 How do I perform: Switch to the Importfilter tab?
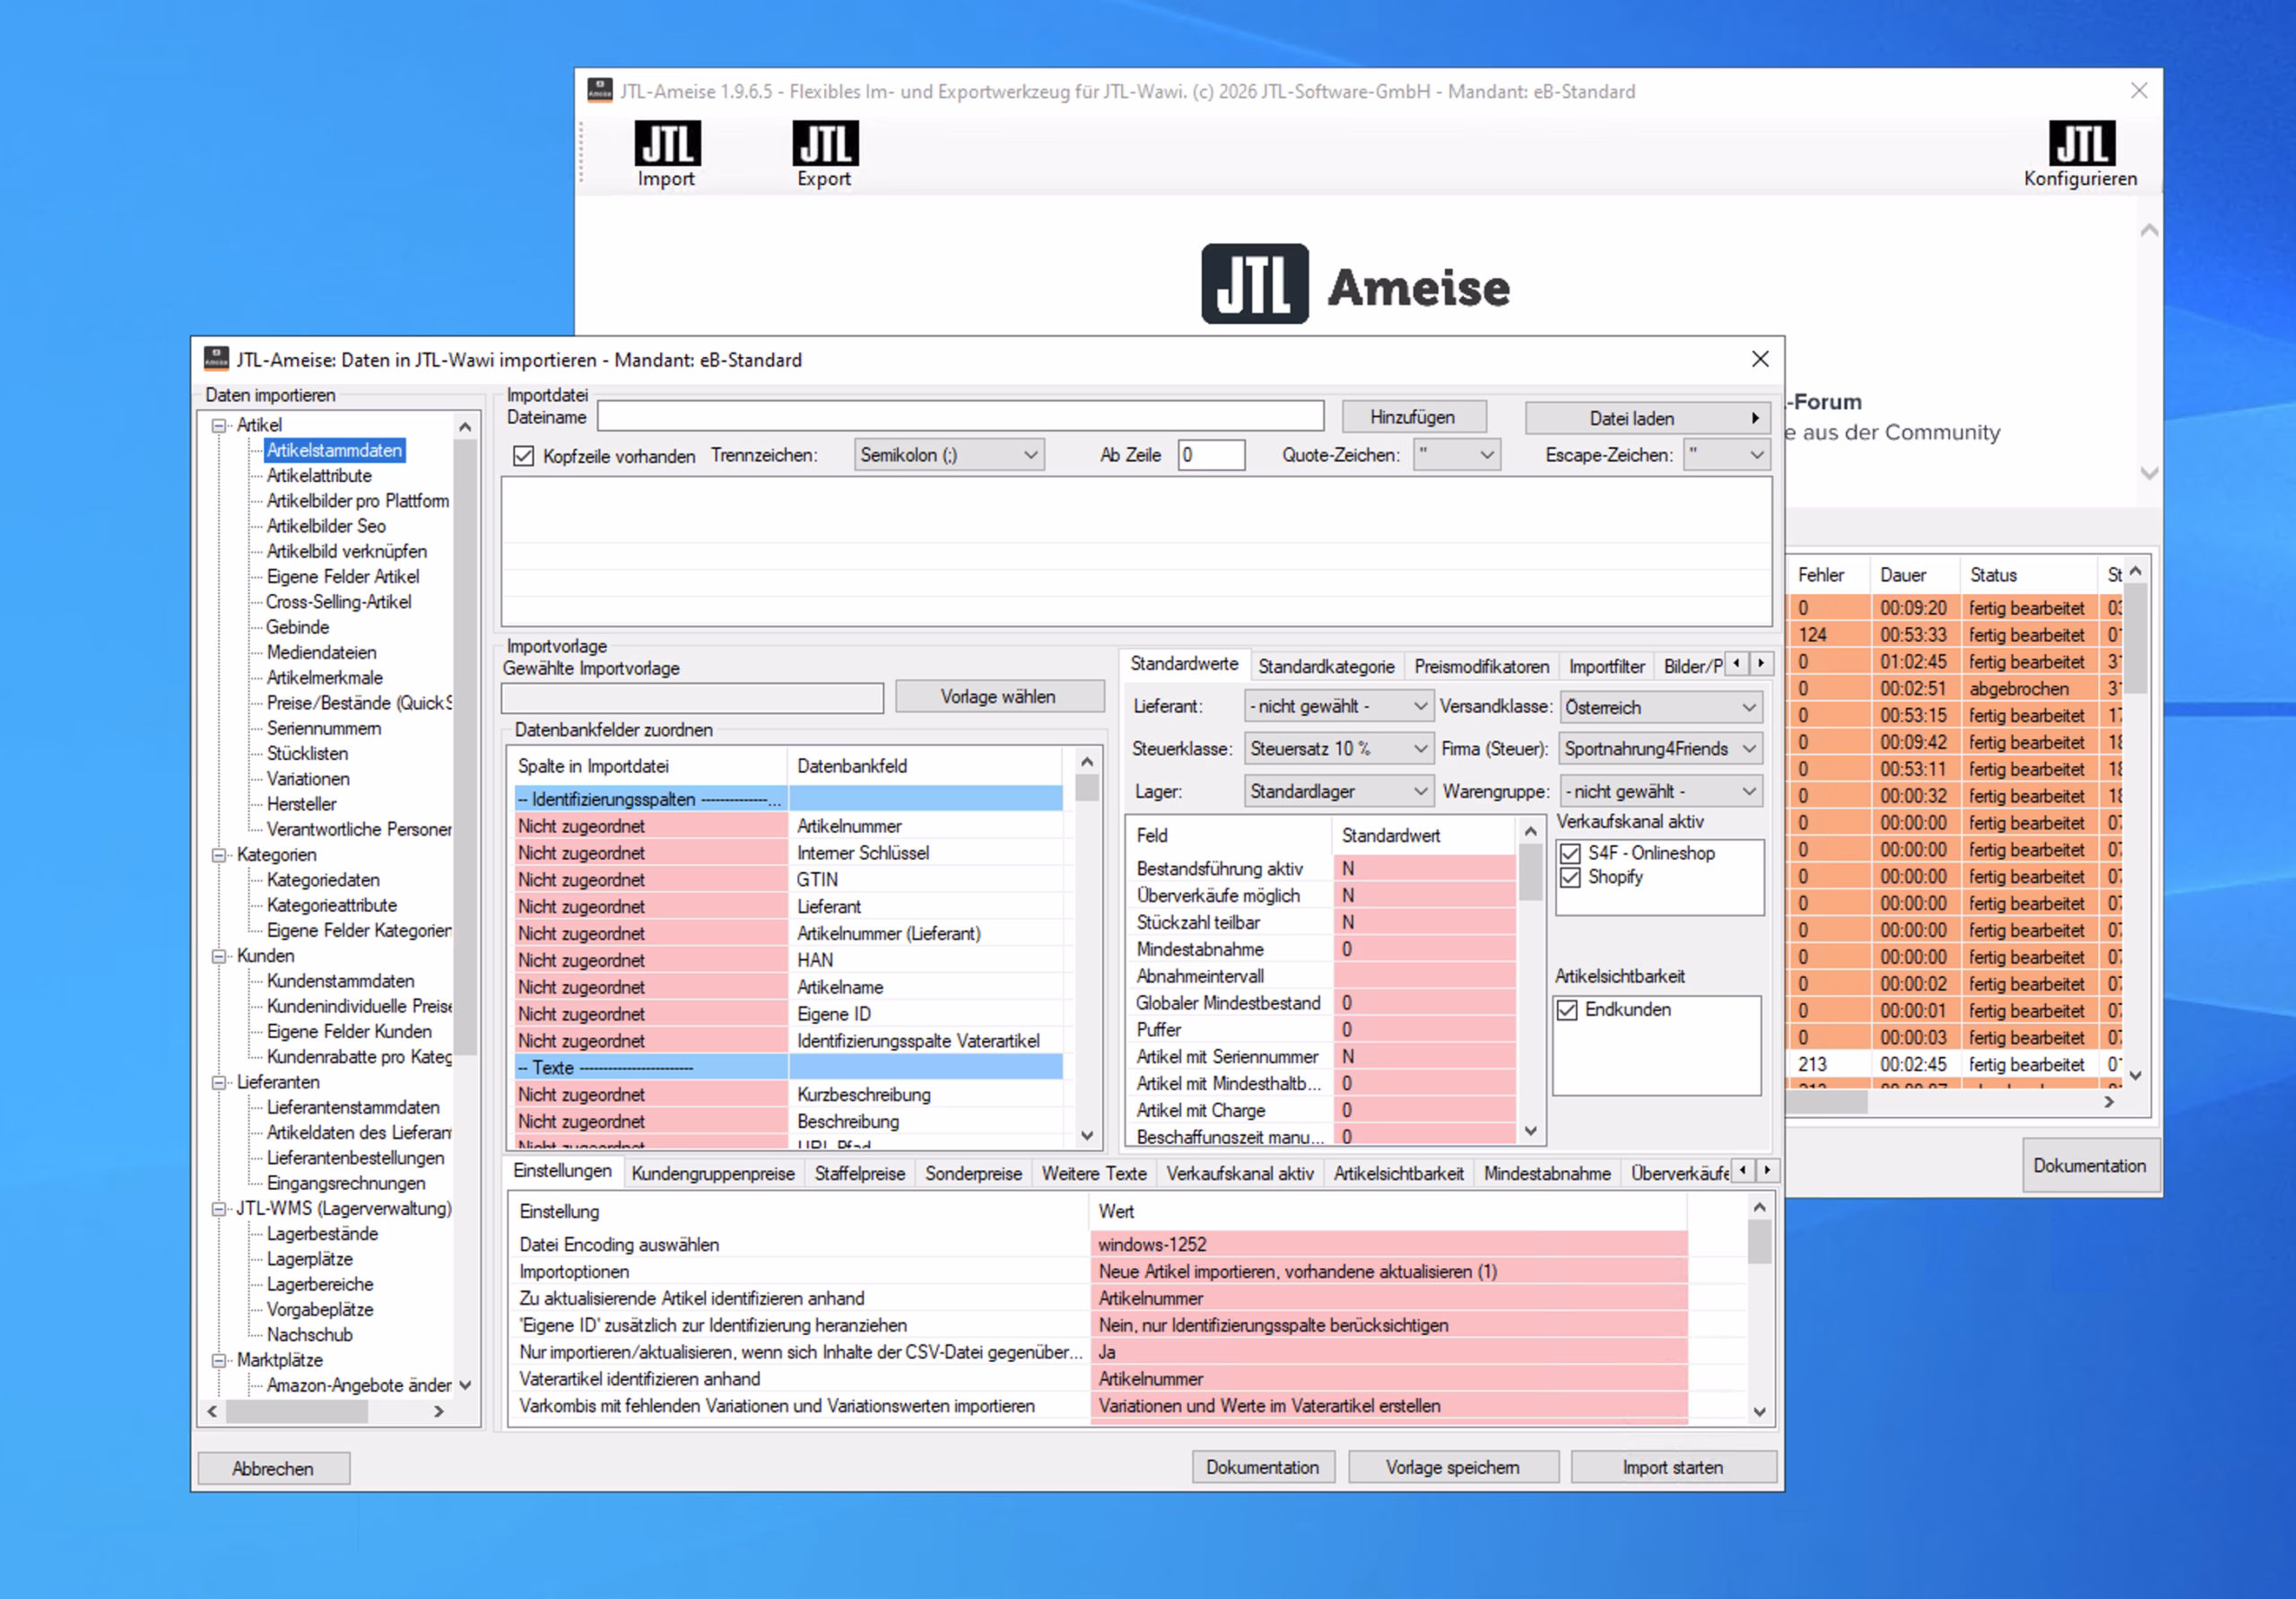[1606, 667]
